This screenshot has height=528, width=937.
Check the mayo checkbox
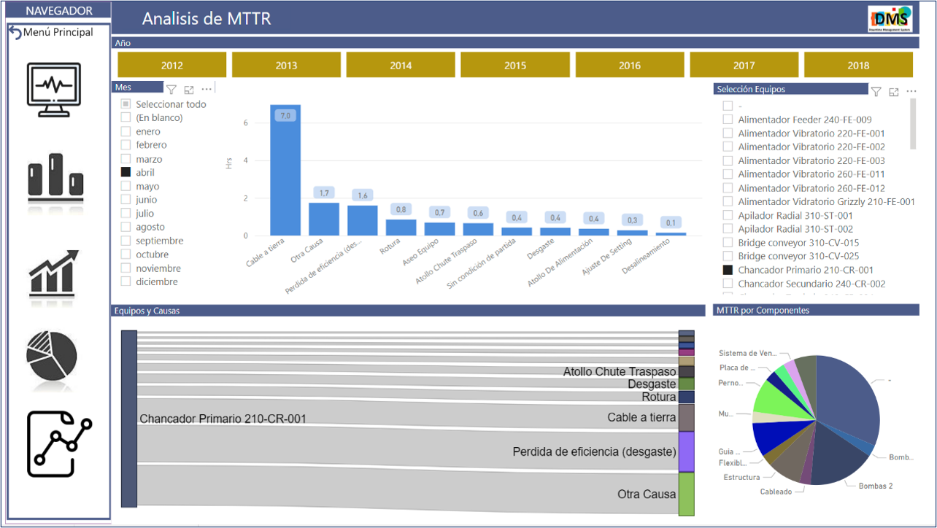[126, 186]
